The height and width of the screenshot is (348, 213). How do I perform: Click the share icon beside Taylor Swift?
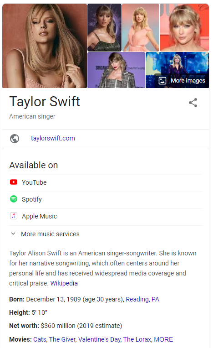click(193, 103)
